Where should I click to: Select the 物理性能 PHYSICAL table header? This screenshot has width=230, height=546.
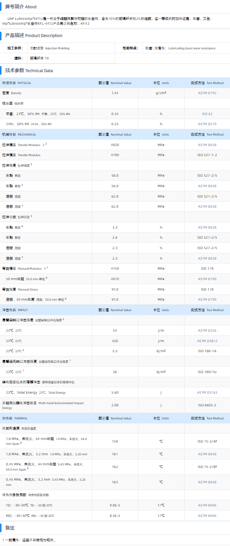click(x=17, y=83)
